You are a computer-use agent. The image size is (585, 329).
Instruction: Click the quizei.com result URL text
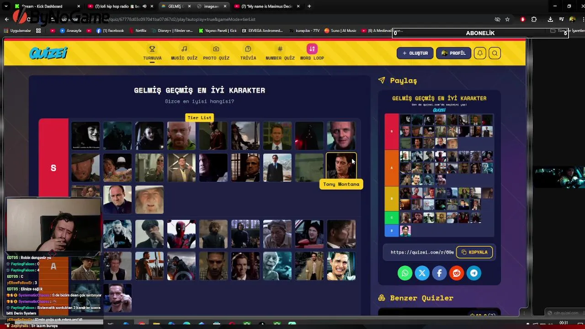pos(422,252)
